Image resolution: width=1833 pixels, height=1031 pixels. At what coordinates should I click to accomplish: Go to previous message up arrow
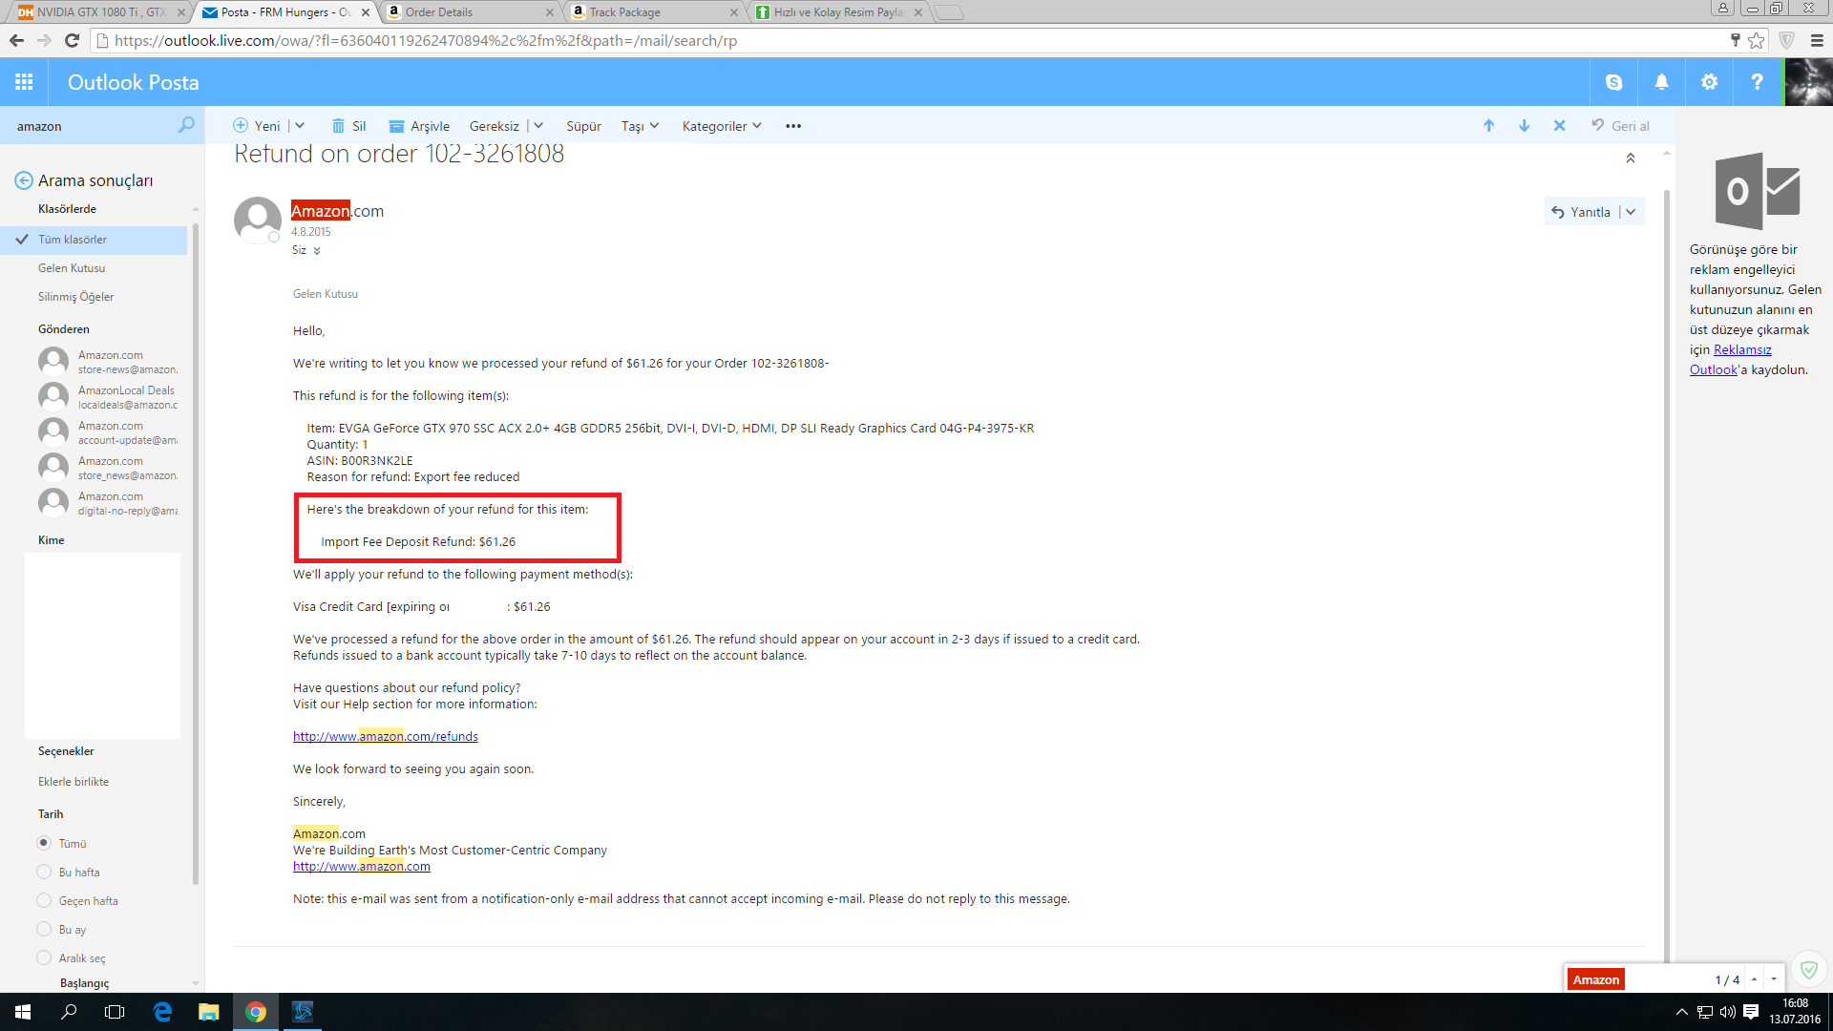pyautogui.click(x=1488, y=126)
